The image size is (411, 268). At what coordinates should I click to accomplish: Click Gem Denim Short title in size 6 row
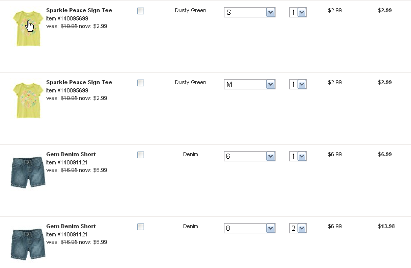pyautogui.click(x=71, y=154)
